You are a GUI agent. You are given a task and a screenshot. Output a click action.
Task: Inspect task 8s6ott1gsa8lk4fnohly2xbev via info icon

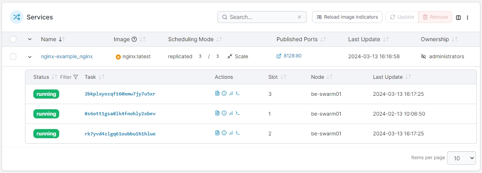tap(224, 114)
